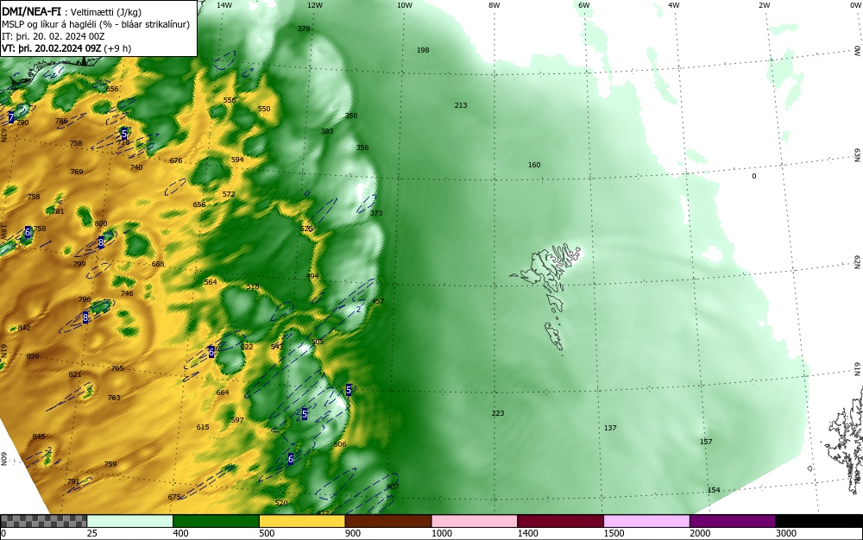Viewport: 863px width, 540px height.
Task: Select the map value 839
Action: tap(33, 356)
